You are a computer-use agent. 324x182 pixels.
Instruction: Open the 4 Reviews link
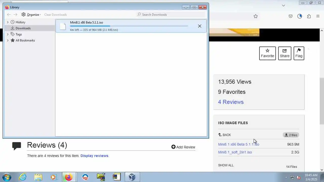pos(231,102)
